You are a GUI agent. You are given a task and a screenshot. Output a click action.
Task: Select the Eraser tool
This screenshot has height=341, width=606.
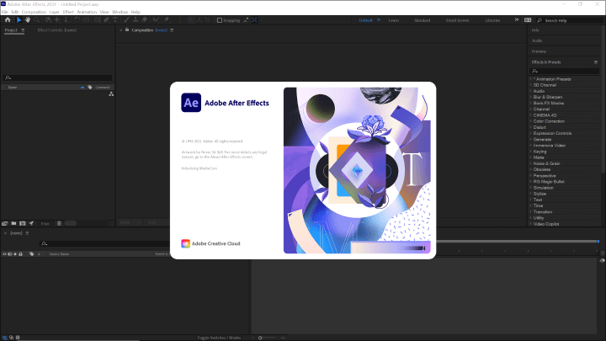coord(145,19)
